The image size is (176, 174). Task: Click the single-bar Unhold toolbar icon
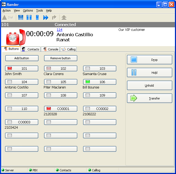pos(37,18)
